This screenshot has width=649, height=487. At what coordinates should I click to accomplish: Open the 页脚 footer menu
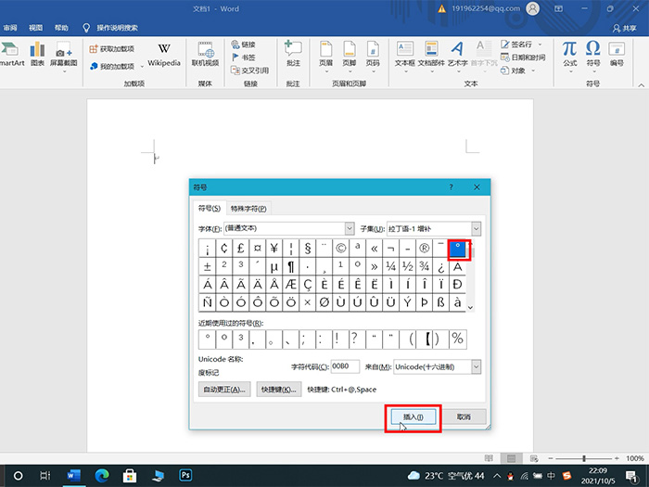350,56
